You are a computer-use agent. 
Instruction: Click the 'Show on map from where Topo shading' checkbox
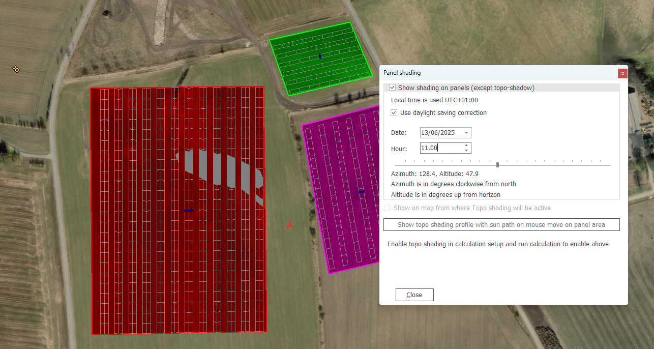pyautogui.click(x=387, y=208)
